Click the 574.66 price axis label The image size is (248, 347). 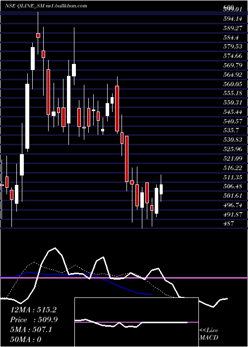pos(233,56)
